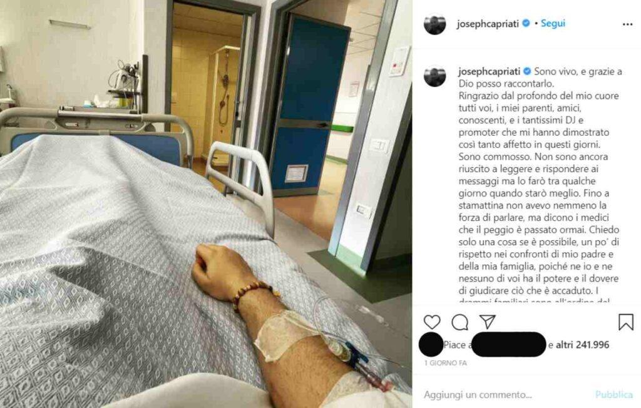Screen dimensions: 641x408
Task: Follow the account via Segui
Action: click(553, 23)
